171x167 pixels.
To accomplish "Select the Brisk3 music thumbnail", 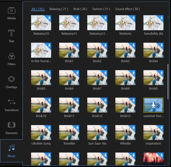I will coord(125,50).
